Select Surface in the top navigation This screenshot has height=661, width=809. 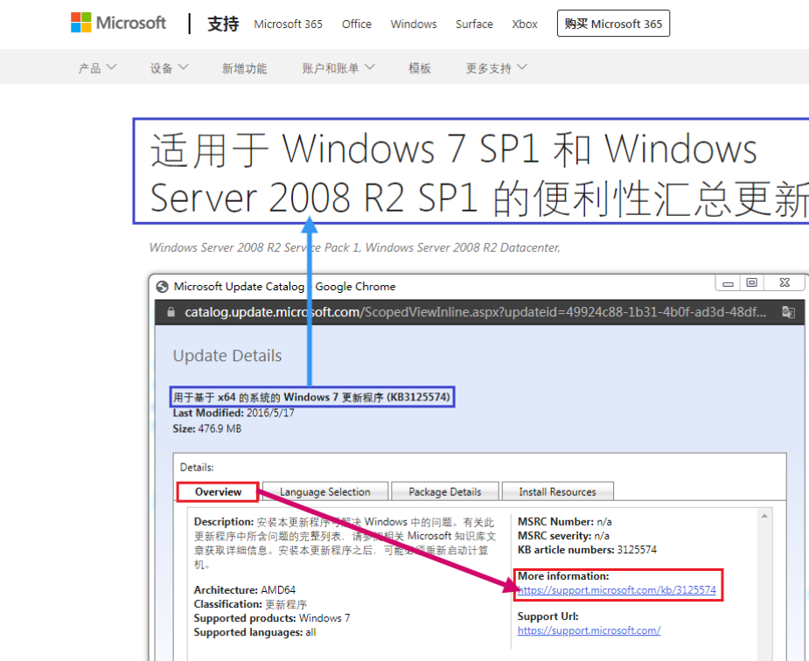coord(474,24)
